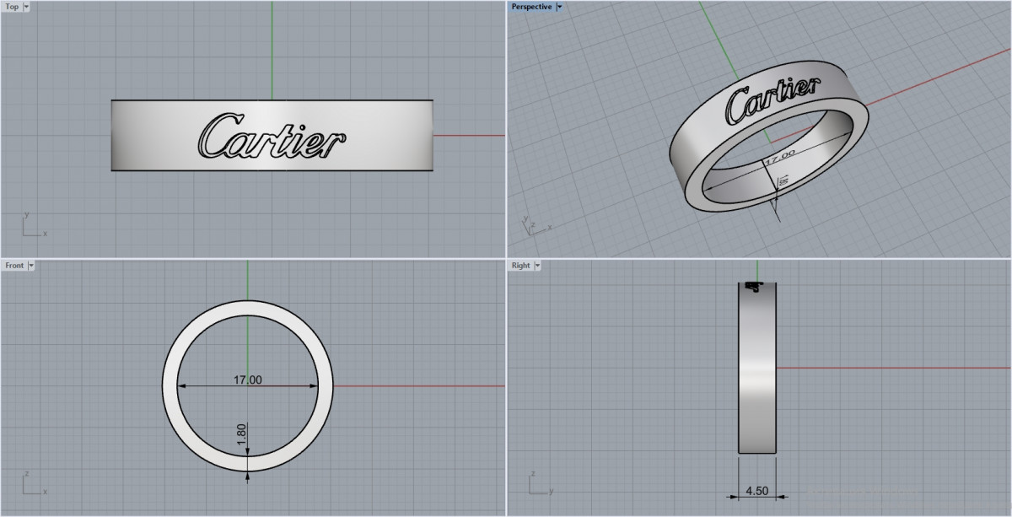Click the Right viewport title label
This screenshot has width=1012, height=517.
click(520, 266)
